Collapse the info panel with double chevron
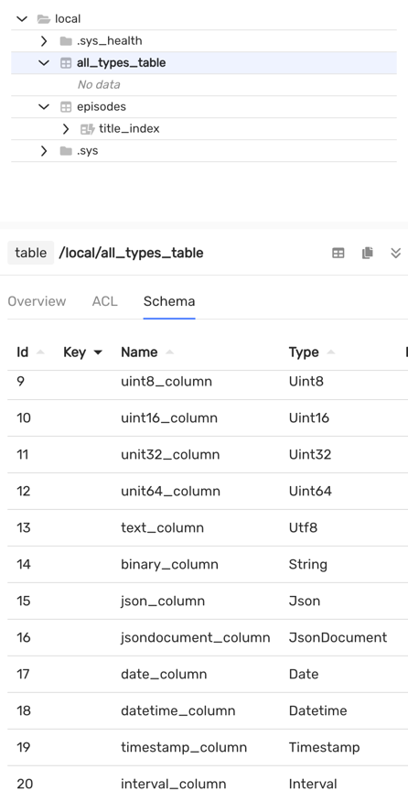 [x=395, y=253]
